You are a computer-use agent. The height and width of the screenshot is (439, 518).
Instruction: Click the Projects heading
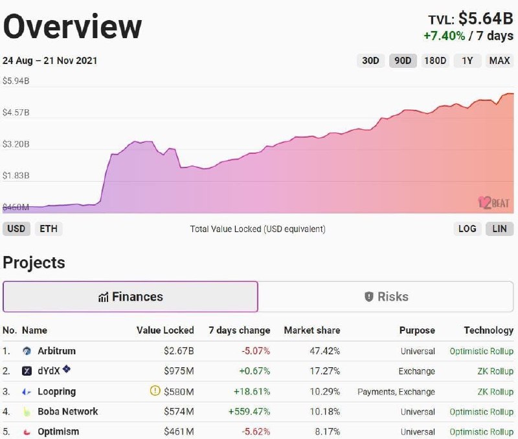pyautogui.click(x=34, y=263)
